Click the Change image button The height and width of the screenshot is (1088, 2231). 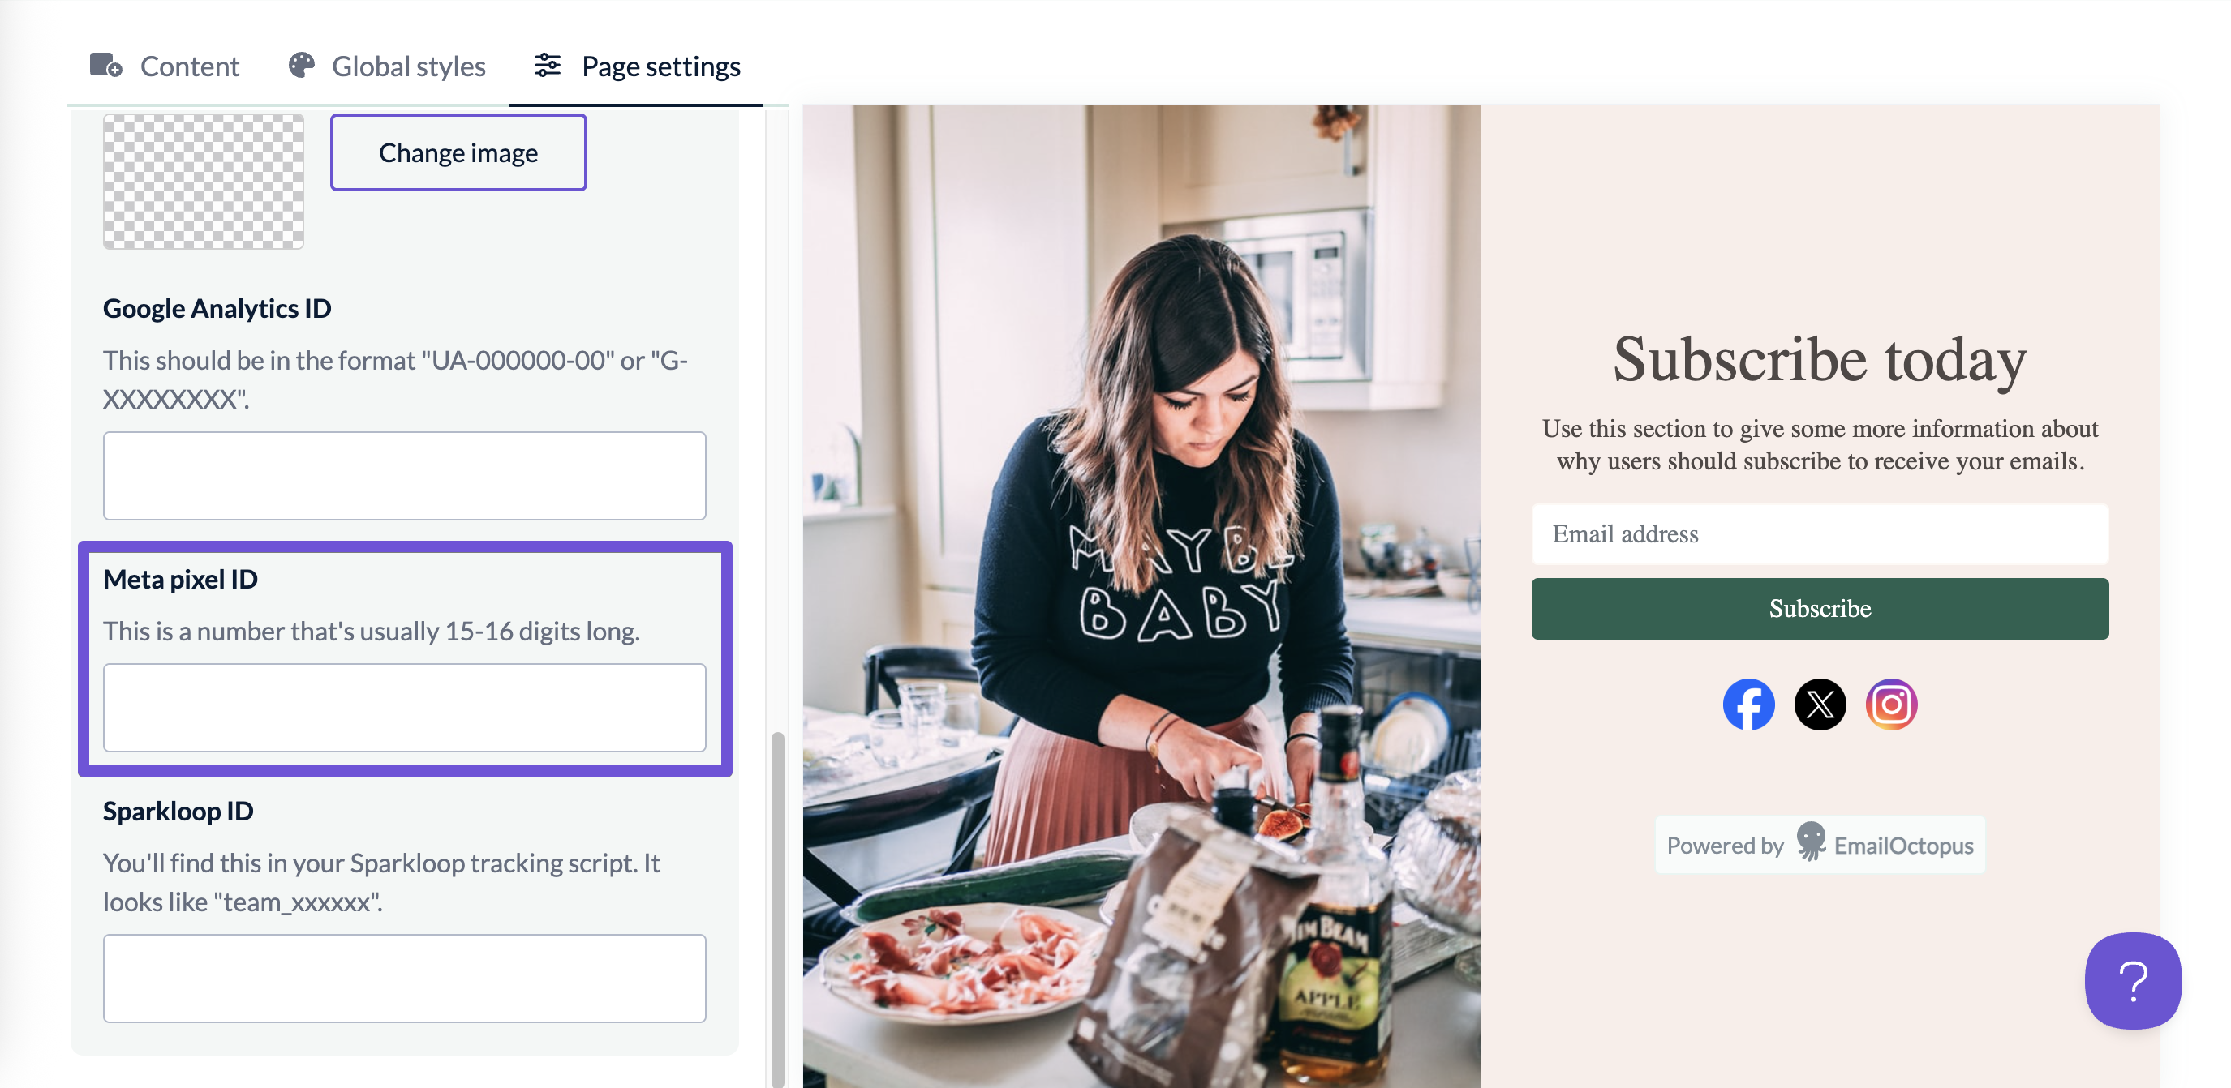(x=458, y=153)
